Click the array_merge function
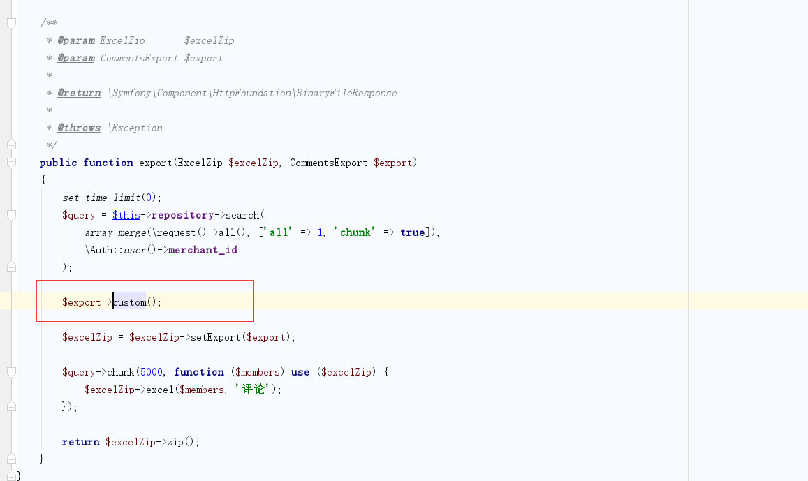 click(116, 232)
